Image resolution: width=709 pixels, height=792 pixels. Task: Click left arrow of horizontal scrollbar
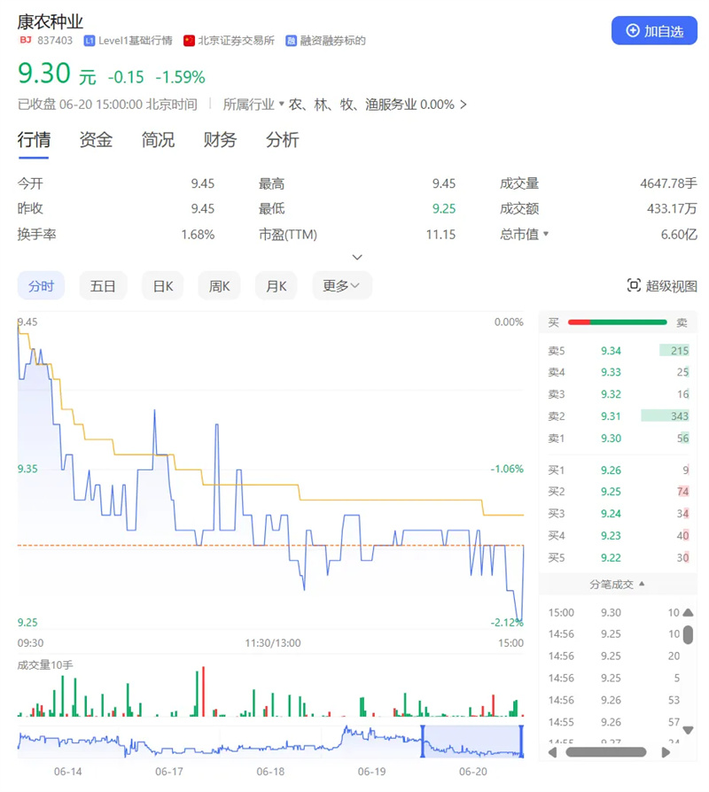553,752
